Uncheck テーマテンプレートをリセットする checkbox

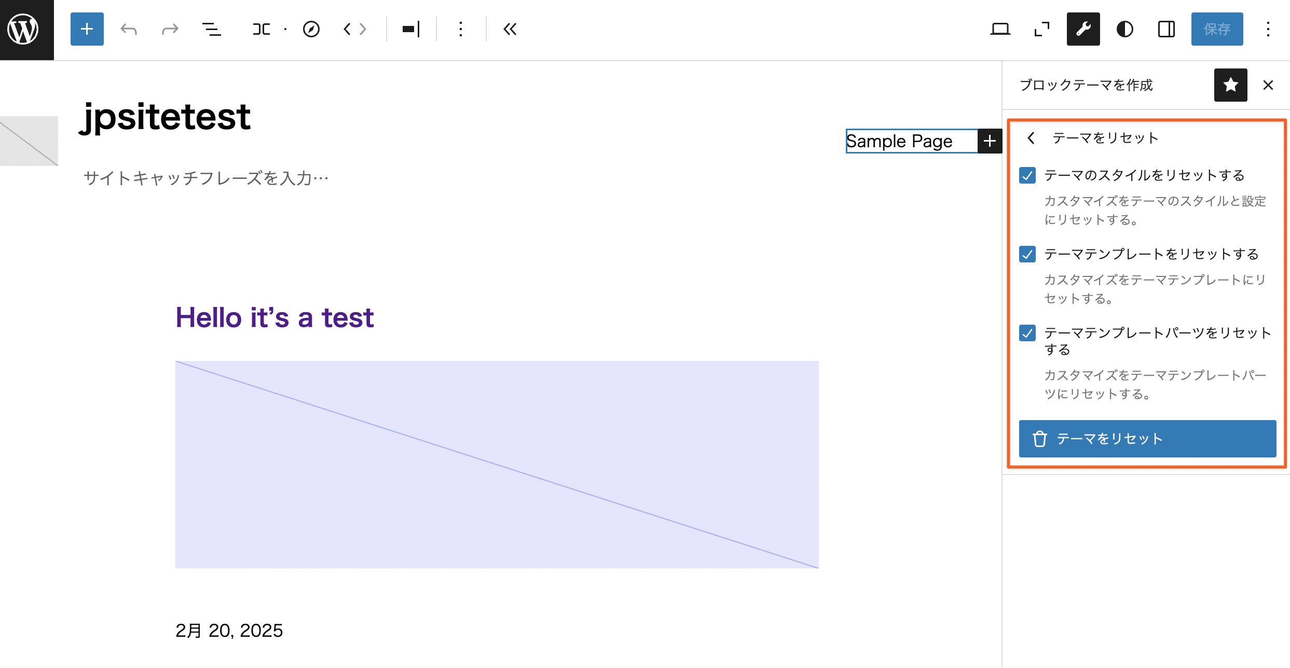(x=1027, y=254)
